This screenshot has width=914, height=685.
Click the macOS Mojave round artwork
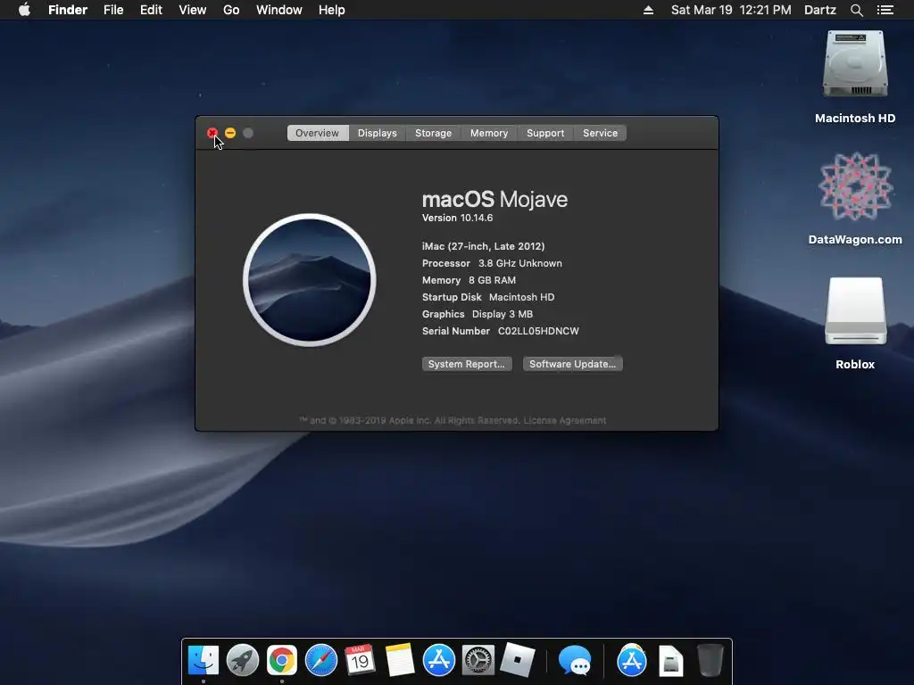pyautogui.click(x=310, y=280)
